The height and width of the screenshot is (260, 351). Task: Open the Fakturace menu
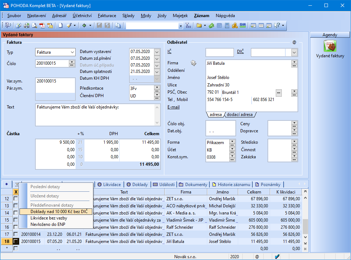(107, 16)
